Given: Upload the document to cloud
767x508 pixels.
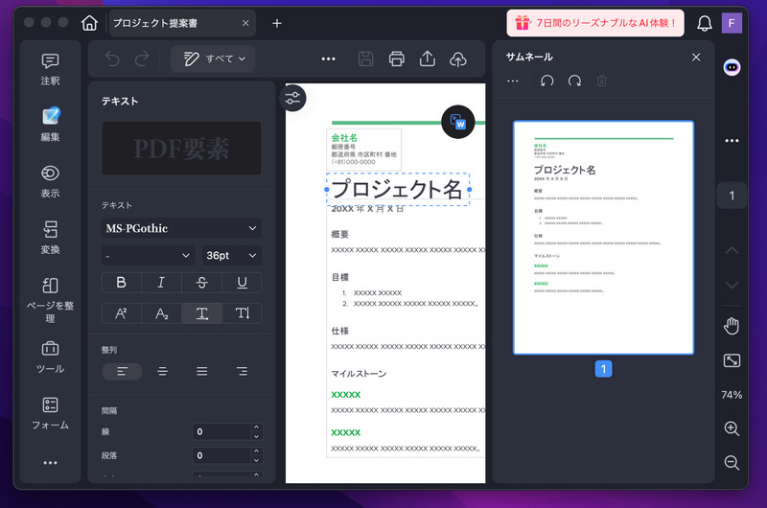Looking at the screenshot, I should click(458, 59).
